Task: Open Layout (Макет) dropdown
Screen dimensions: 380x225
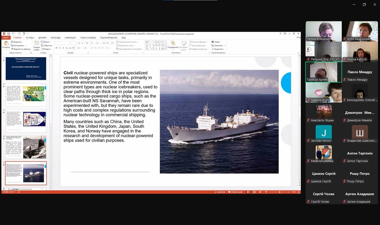Action: pyautogui.click(x=46, y=42)
